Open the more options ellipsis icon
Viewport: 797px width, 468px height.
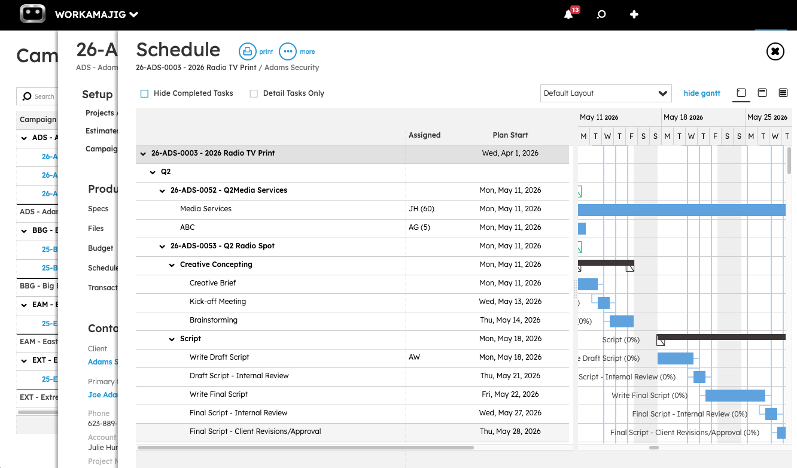coord(288,51)
